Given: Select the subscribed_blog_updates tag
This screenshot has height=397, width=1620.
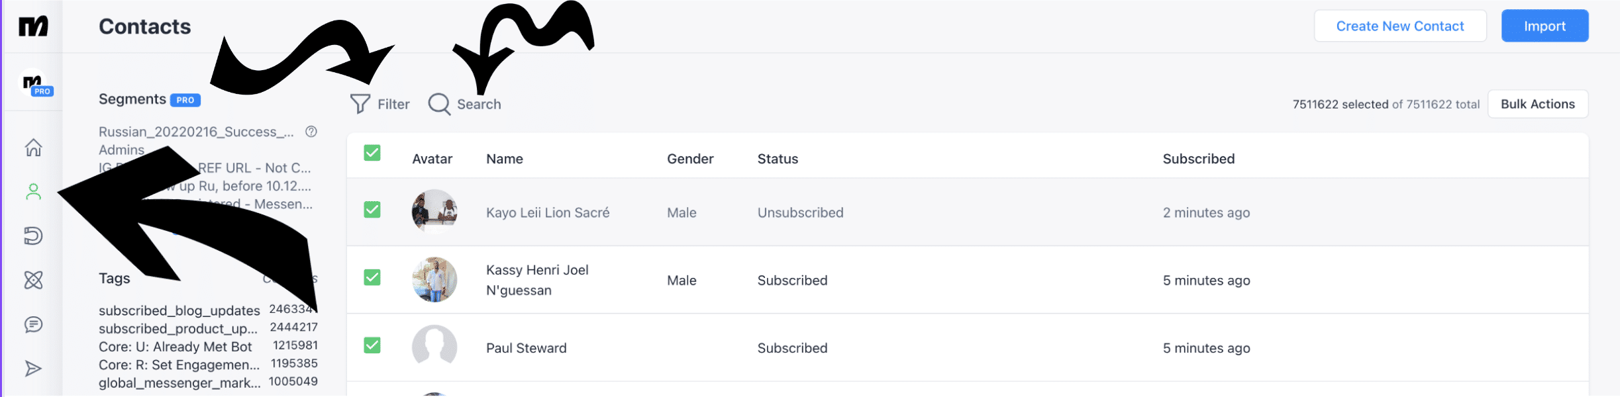Looking at the screenshot, I should 179,310.
